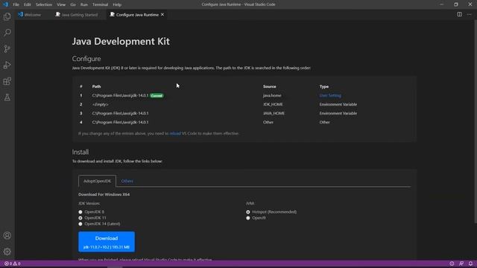Open the File menu
Viewport: 477px width, 268px height.
click(16, 4)
